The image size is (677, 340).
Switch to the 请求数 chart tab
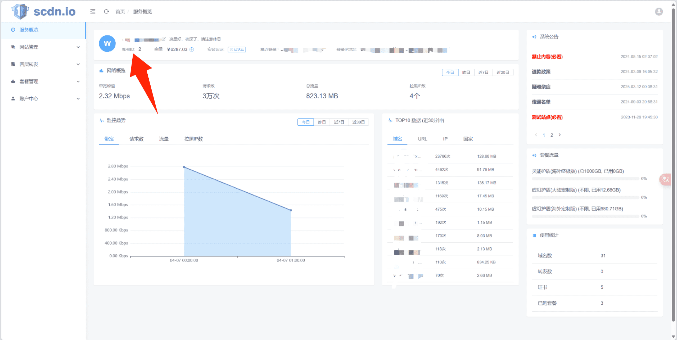136,139
